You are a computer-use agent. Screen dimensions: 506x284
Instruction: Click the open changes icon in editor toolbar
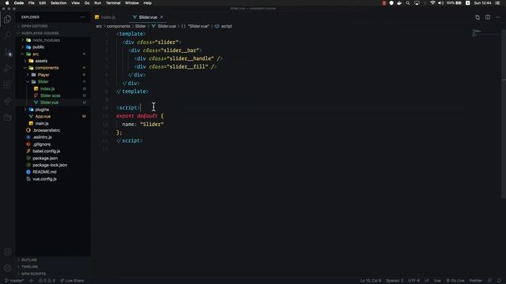point(478,17)
